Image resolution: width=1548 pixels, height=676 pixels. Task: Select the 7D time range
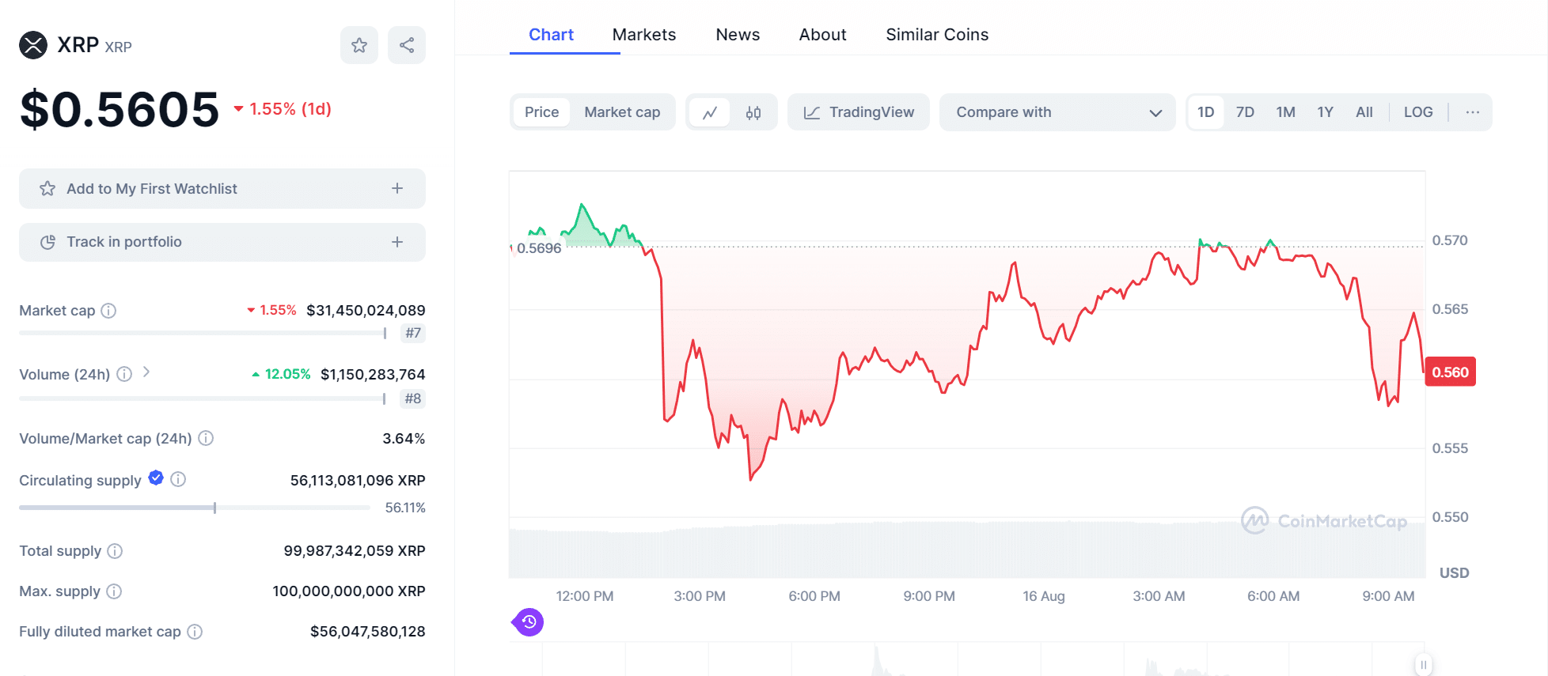click(x=1245, y=112)
